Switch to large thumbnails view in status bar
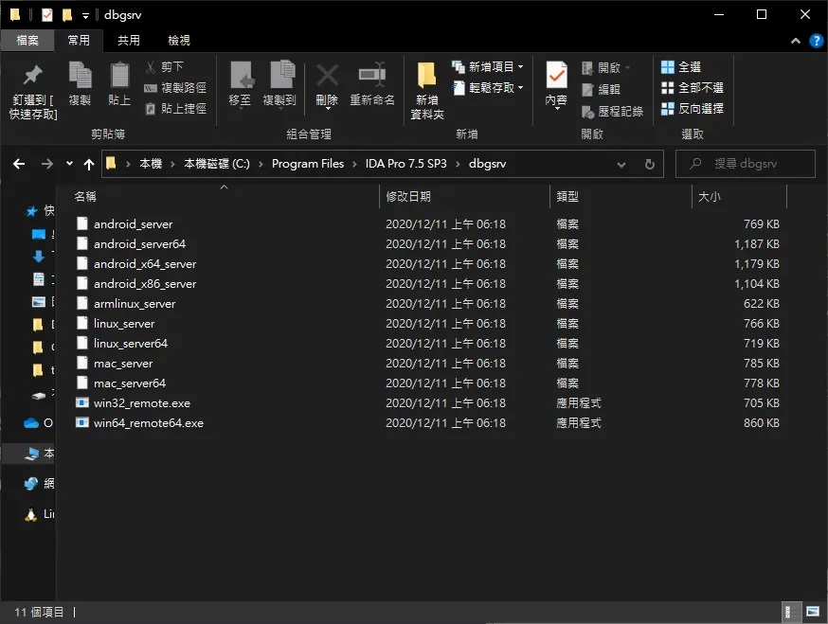The image size is (828, 624). tap(813, 612)
